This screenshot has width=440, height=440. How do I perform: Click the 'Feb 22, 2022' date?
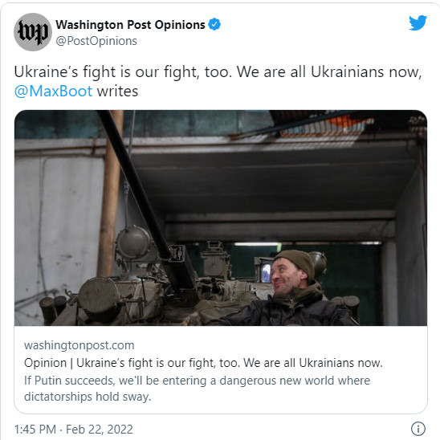pyautogui.click(x=100, y=430)
